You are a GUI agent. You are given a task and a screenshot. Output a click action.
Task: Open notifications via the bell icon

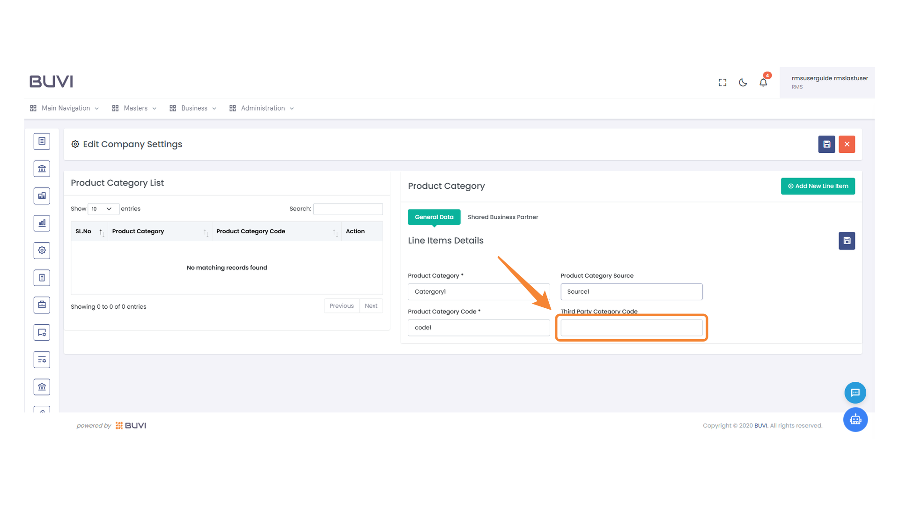[x=763, y=82]
